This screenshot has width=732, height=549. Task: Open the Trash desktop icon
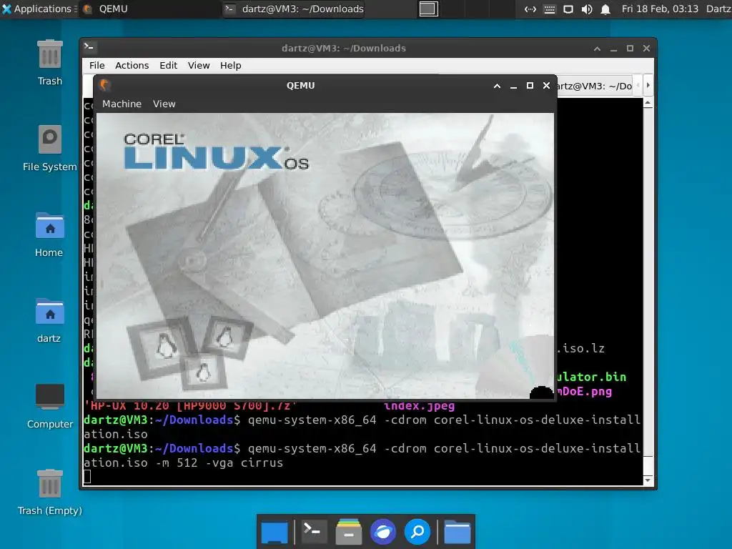50,63
